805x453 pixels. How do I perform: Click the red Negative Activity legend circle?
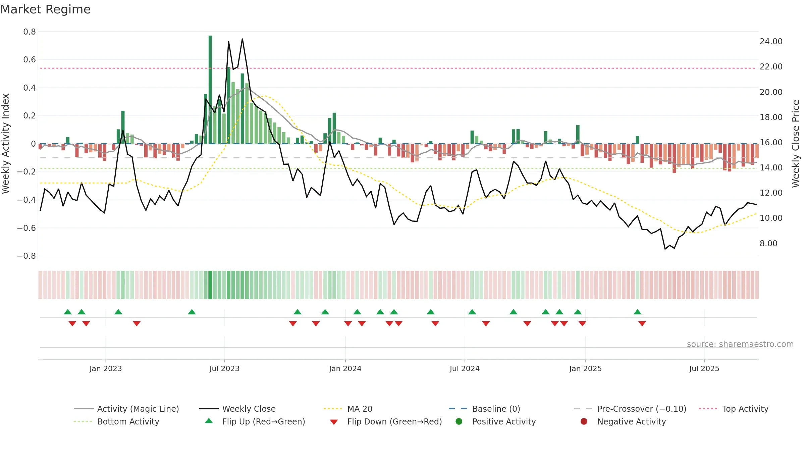584,421
